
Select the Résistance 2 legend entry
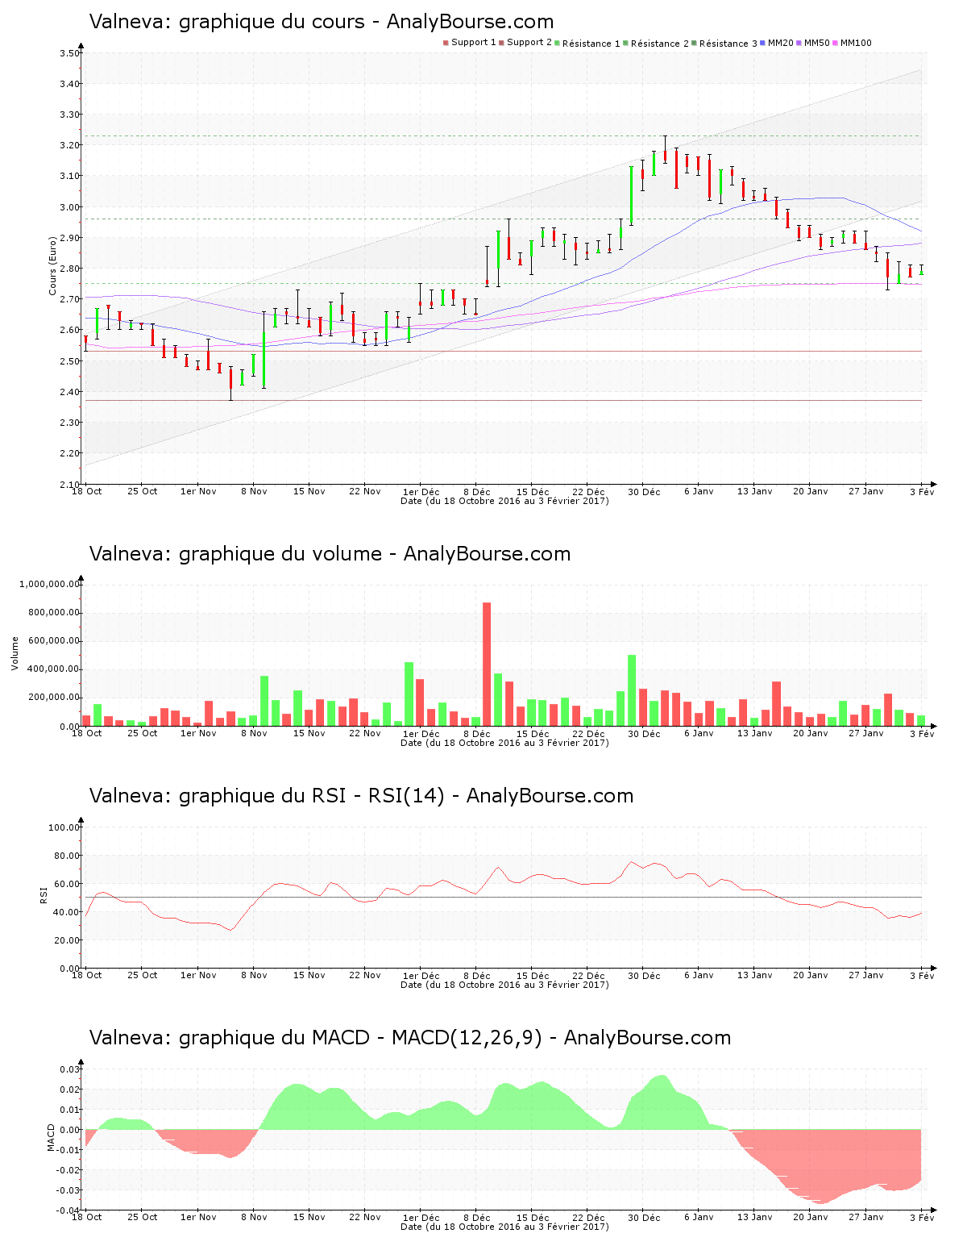click(x=656, y=44)
